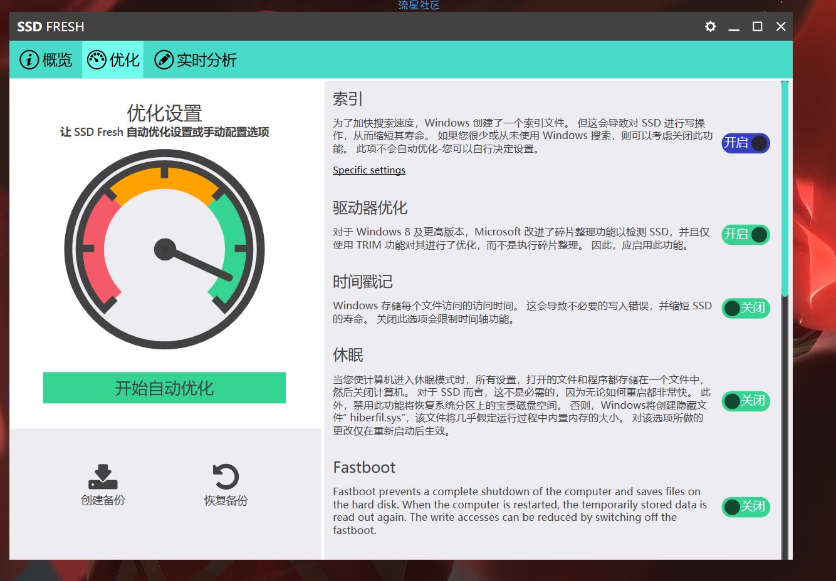The width and height of the screenshot is (836, 581).
Task: Open the settings gear in title bar
Action: [710, 26]
